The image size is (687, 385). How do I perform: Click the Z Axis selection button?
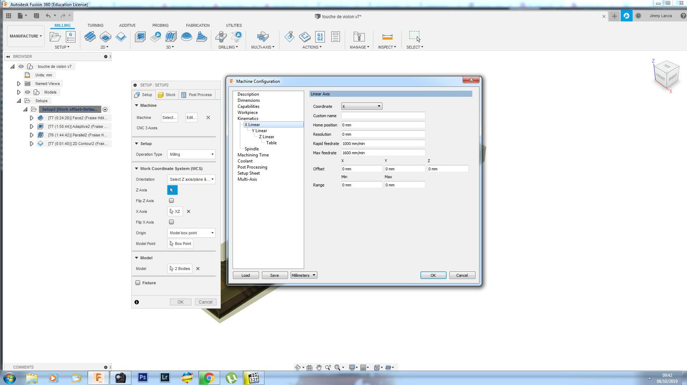[172, 190]
